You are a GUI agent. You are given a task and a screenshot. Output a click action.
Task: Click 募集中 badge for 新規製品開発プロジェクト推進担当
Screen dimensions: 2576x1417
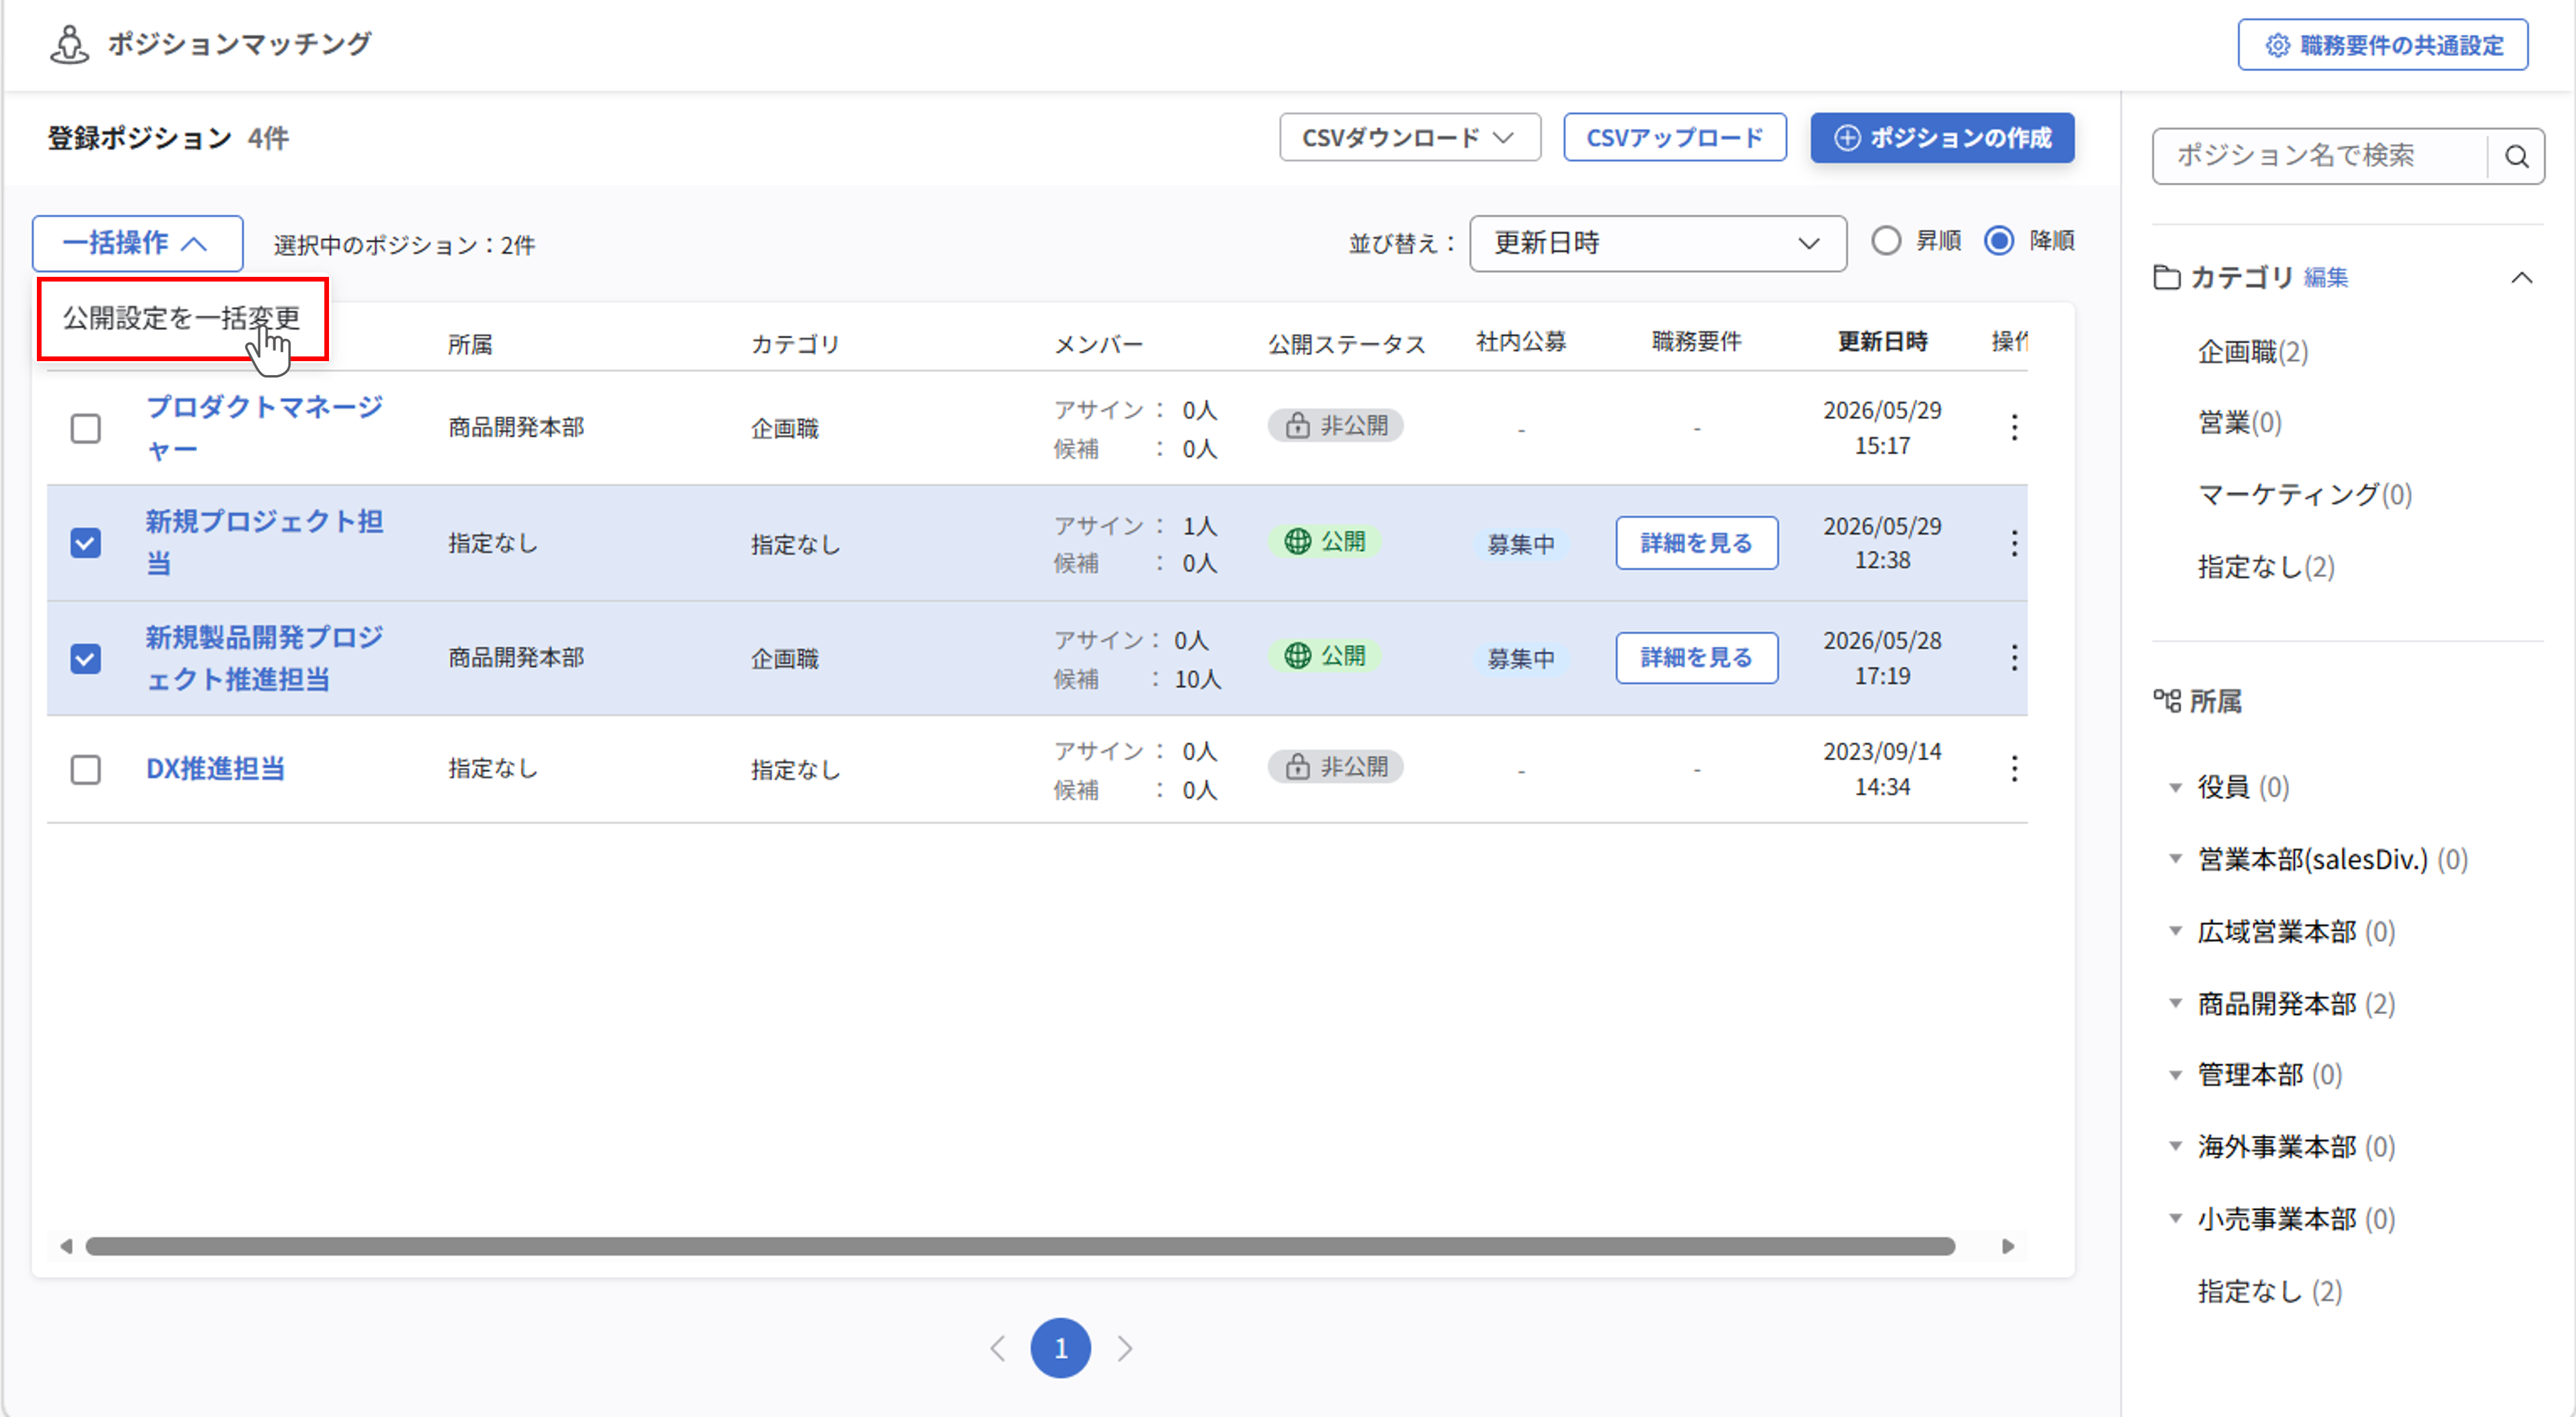(1521, 658)
